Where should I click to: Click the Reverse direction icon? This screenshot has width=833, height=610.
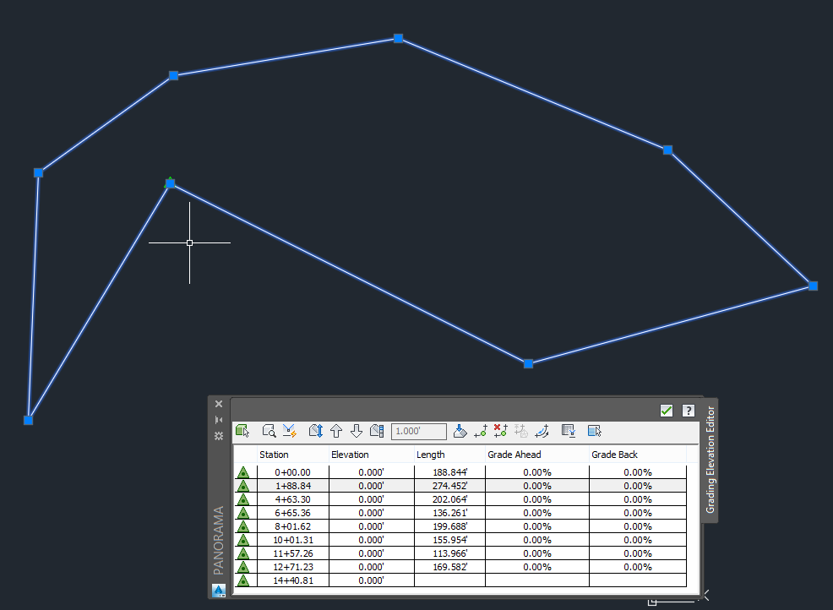542,431
